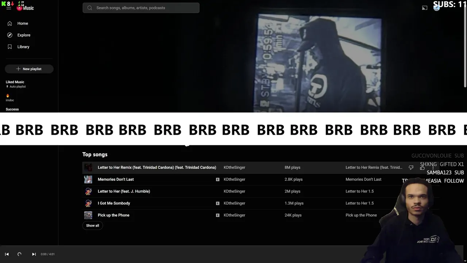
Task: Select song title Letter to Her (feat. J. Humble)
Action: coord(124,191)
